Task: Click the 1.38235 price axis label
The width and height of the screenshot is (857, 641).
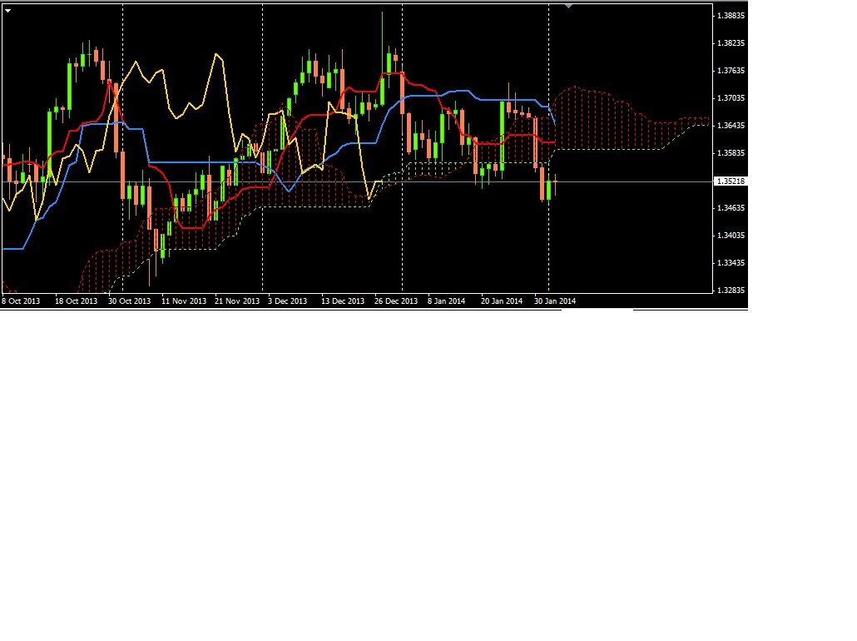Action: tap(731, 43)
